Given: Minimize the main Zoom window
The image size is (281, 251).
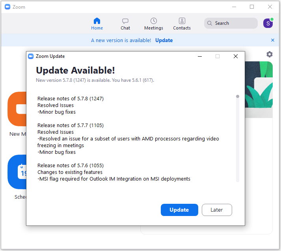Looking at the screenshot, I should [234, 7].
